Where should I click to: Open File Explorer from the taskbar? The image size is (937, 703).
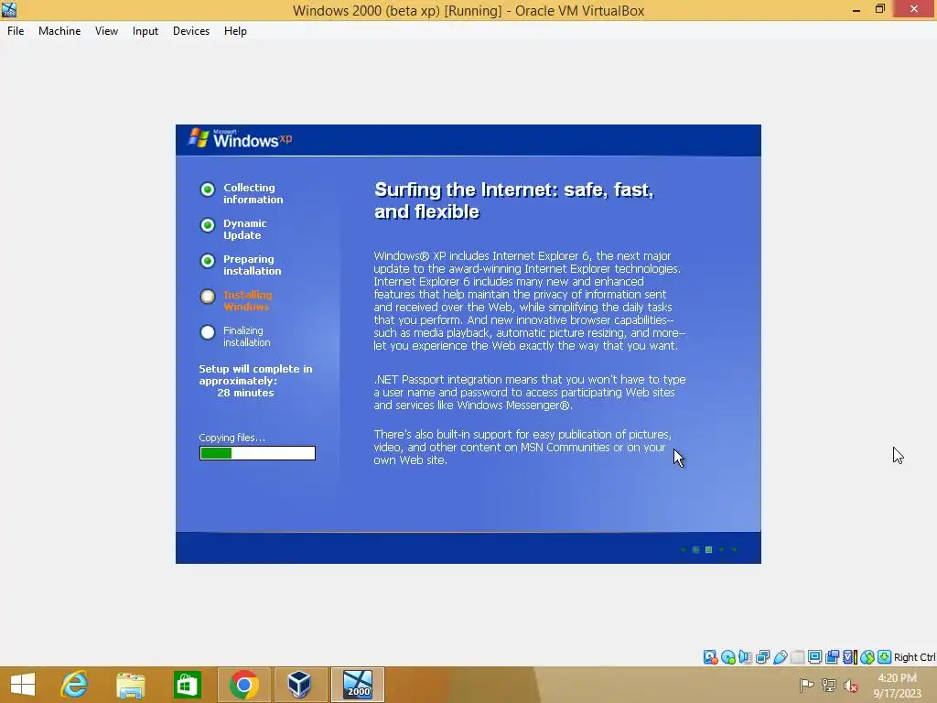point(130,685)
